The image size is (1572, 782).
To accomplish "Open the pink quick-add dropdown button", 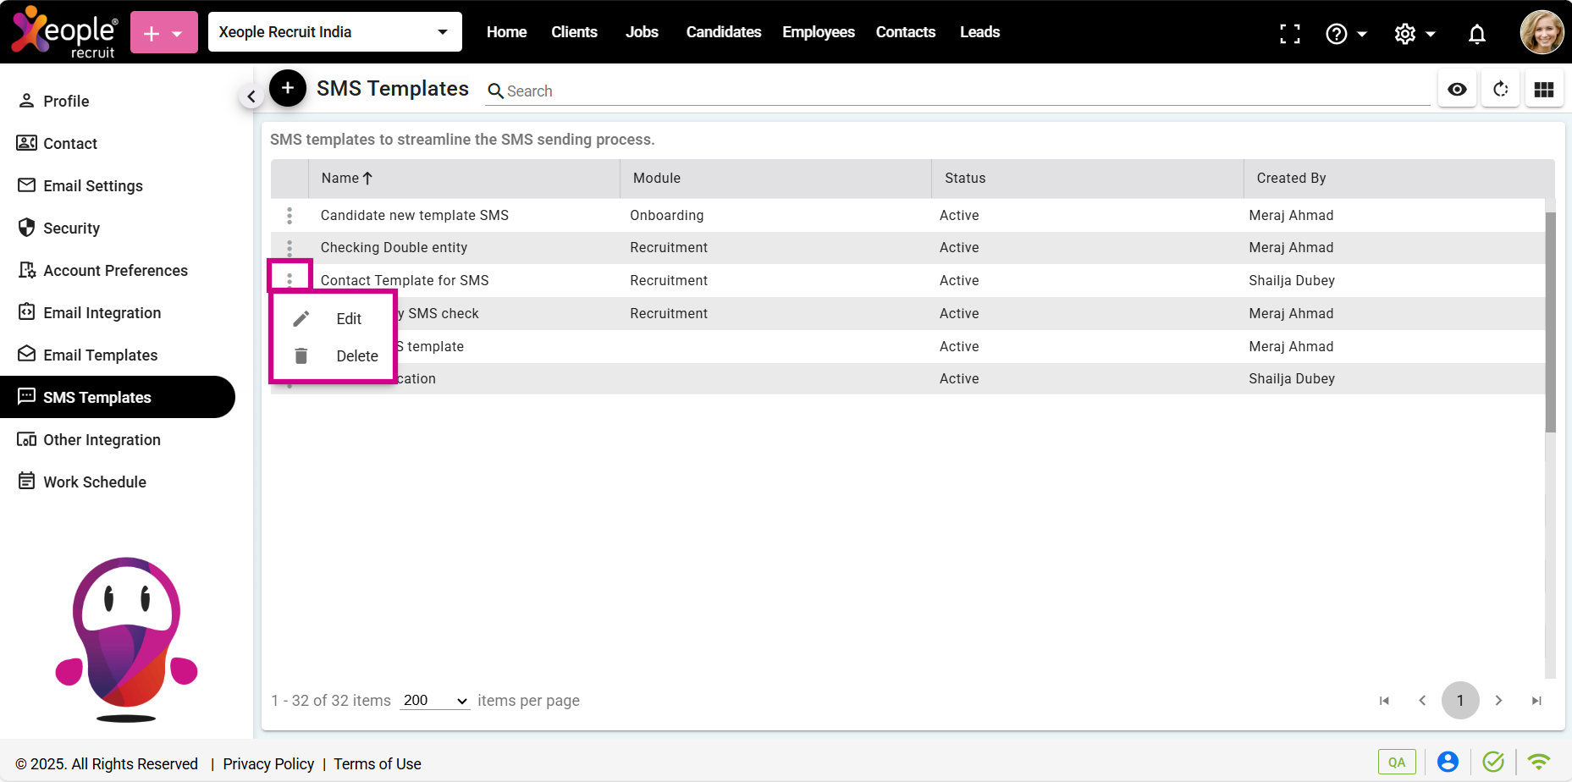I will 164,33.
